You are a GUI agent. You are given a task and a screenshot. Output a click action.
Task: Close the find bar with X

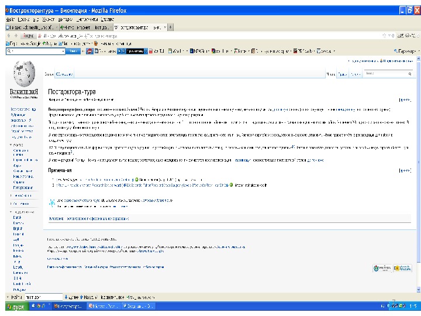[x=8, y=297]
